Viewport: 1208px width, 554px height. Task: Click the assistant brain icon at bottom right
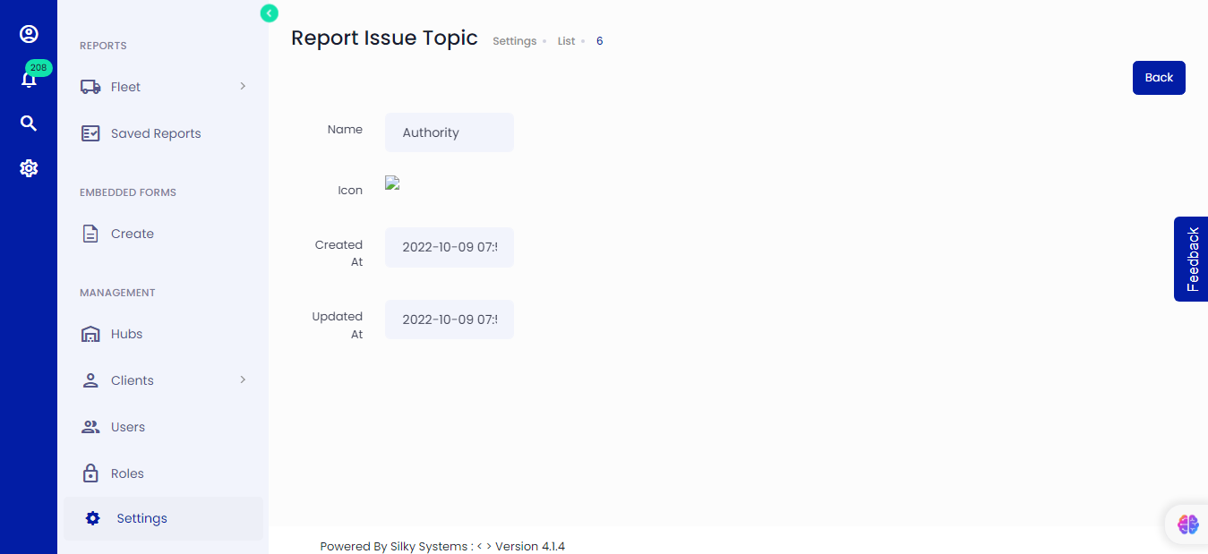coord(1187,524)
